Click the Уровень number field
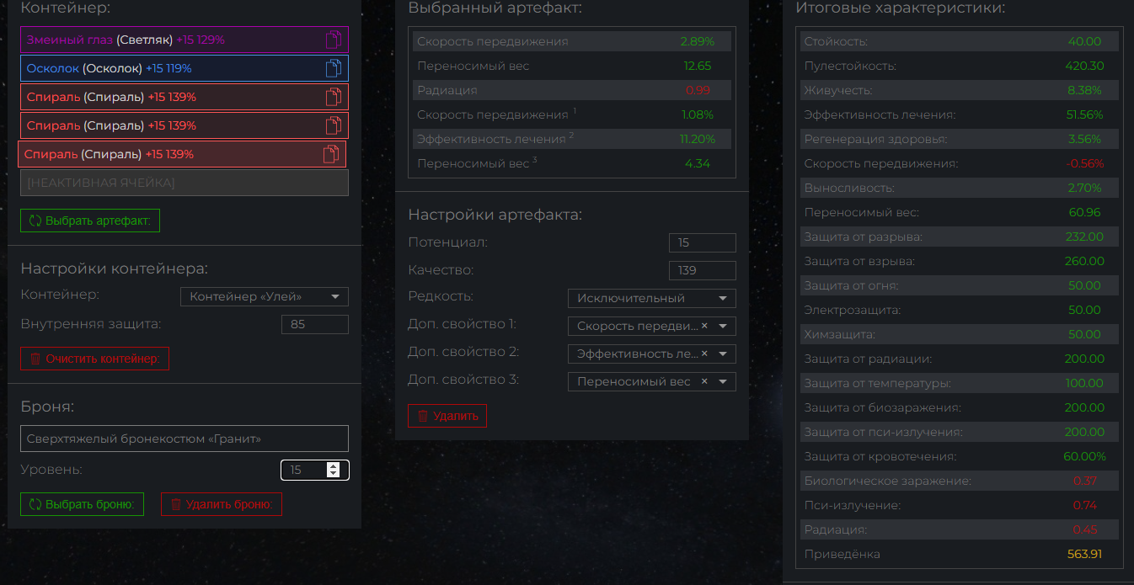Viewport: 1134px width, 585px height. point(315,470)
